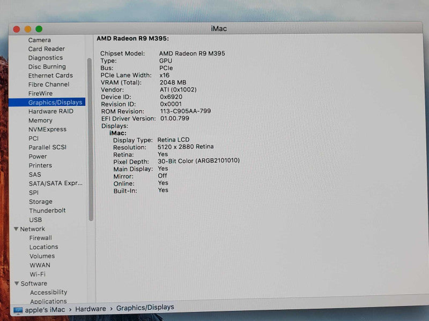Open Firewall under Network
This screenshot has height=321, width=429.
[x=41, y=238]
